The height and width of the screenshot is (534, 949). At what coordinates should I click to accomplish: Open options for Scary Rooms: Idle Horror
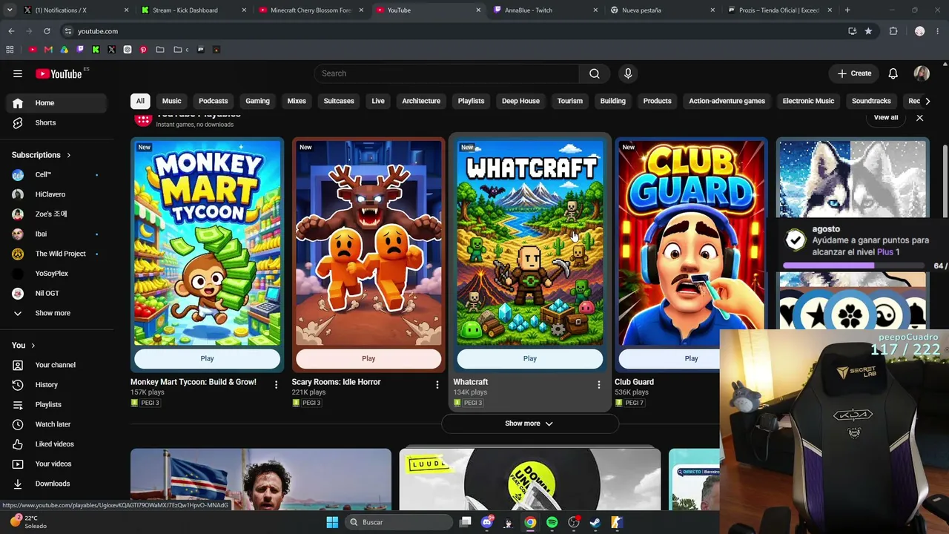coord(437,385)
